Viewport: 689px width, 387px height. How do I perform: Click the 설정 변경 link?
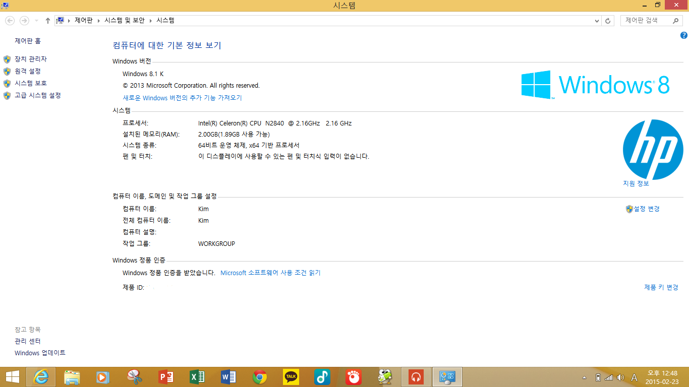(x=646, y=209)
